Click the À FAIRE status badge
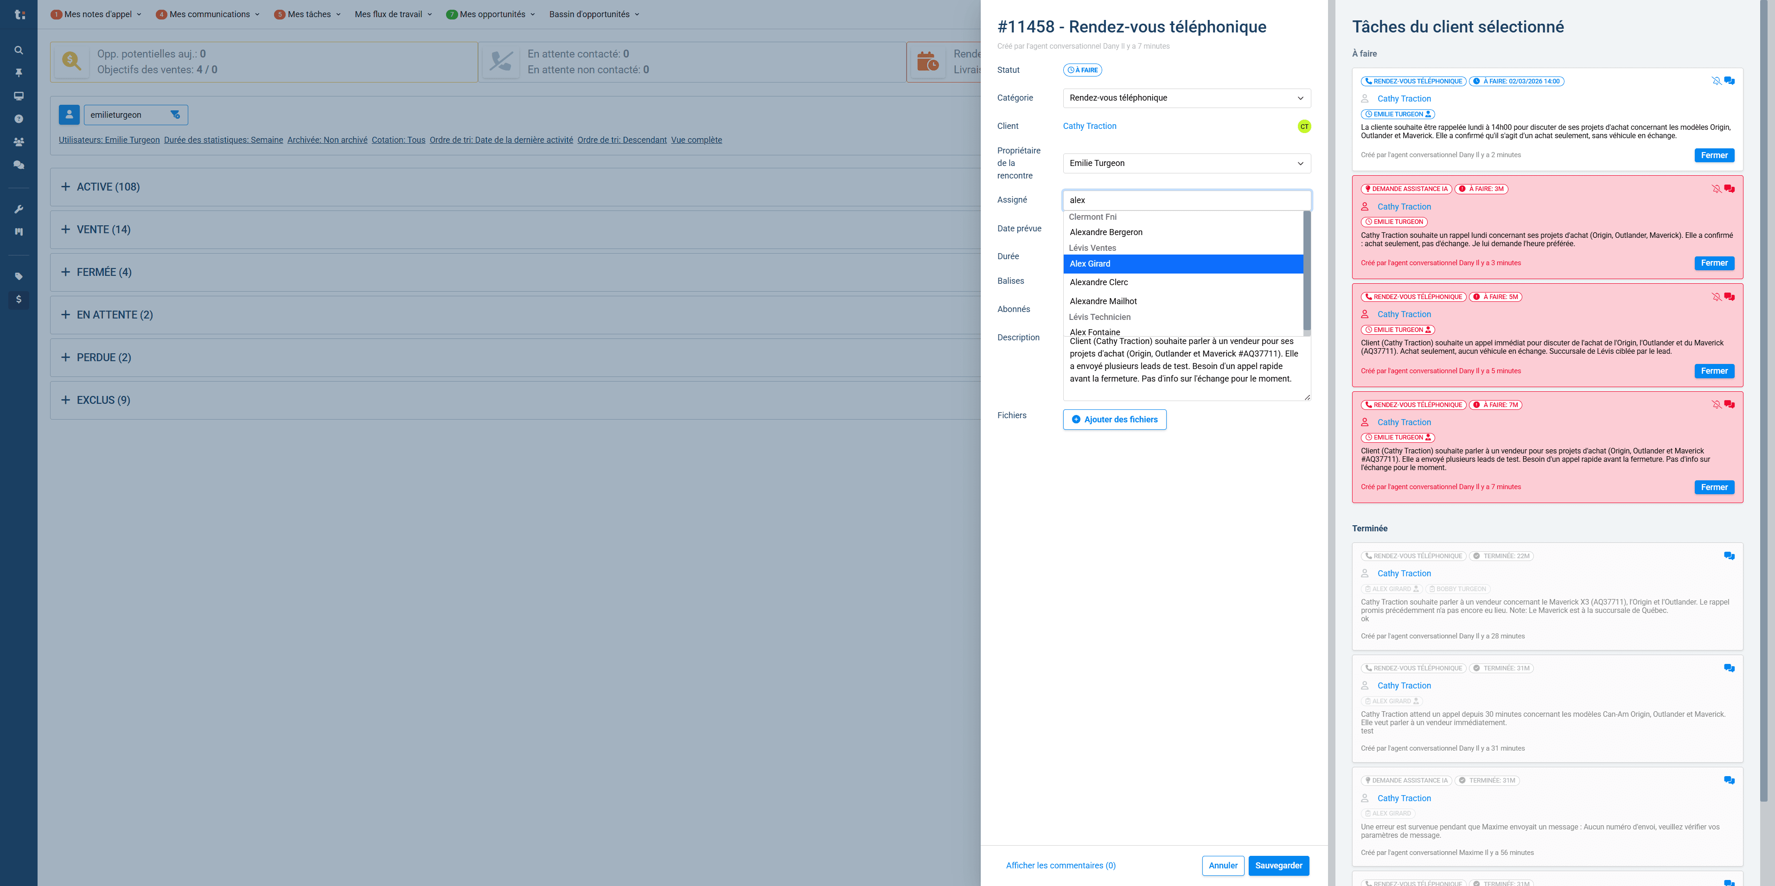Screen dimensions: 1775x886 tap(1082, 70)
